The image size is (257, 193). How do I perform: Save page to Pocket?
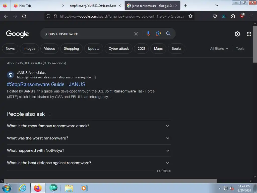point(215,16)
